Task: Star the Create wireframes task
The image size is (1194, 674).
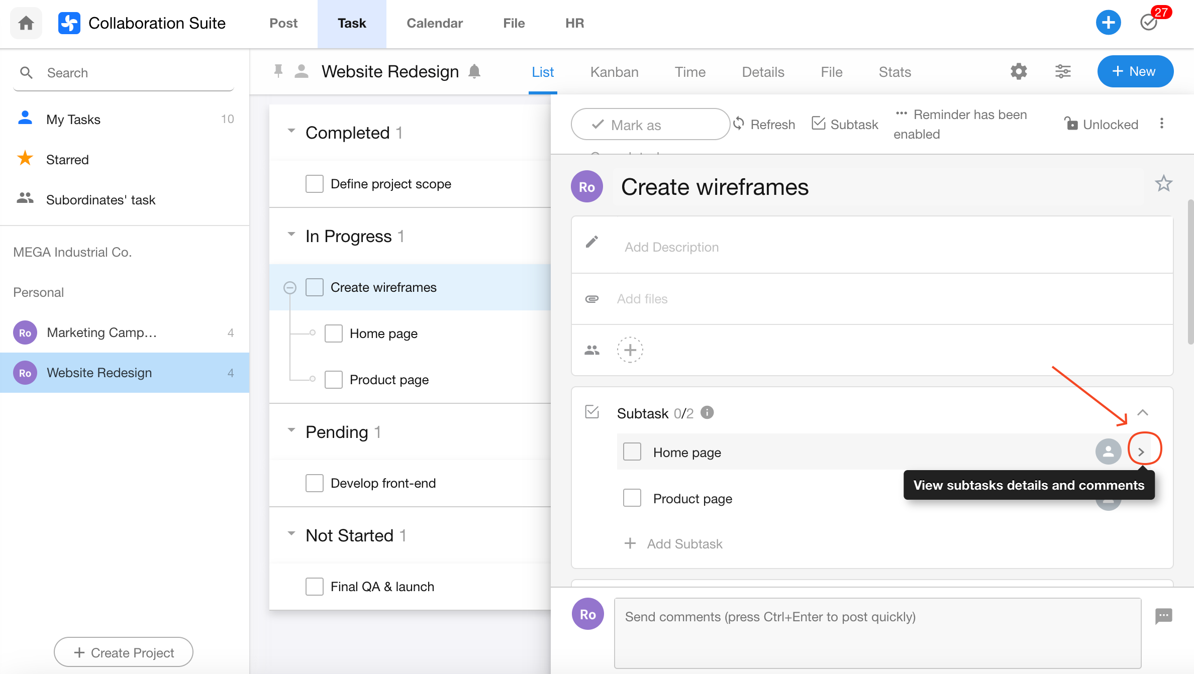Action: pos(1163,184)
